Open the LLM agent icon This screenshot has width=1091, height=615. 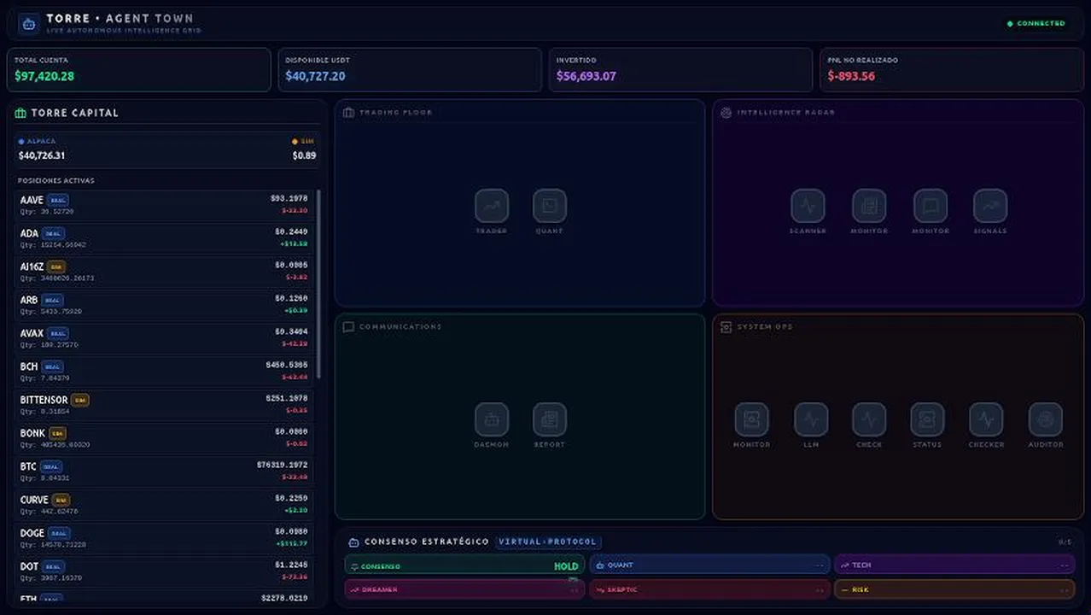click(811, 419)
